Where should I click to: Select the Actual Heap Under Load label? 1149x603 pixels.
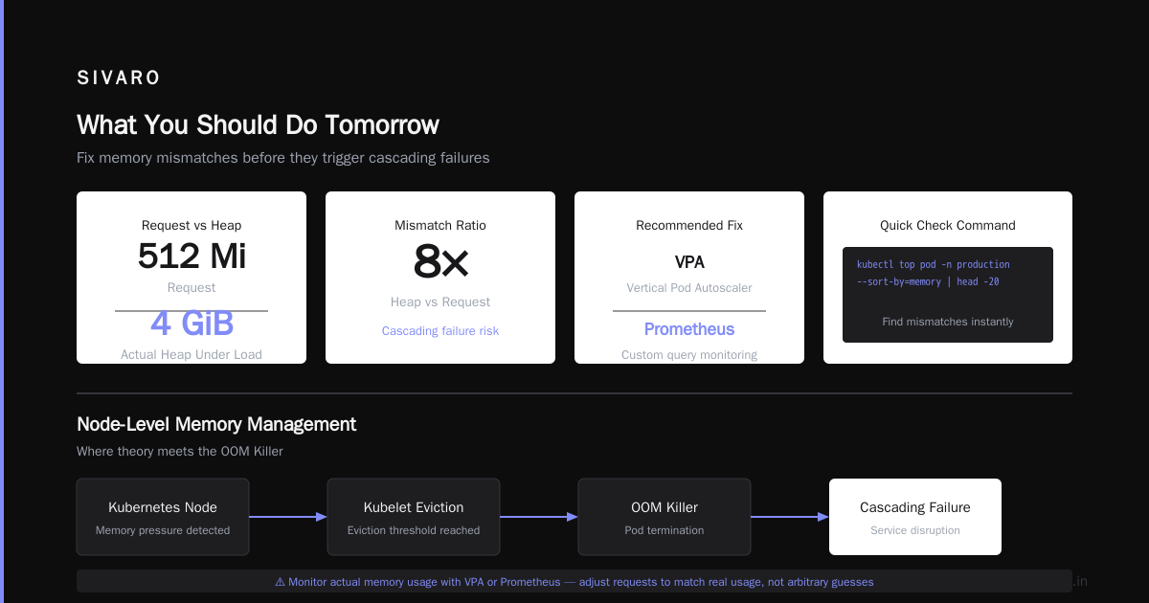[191, 354]
